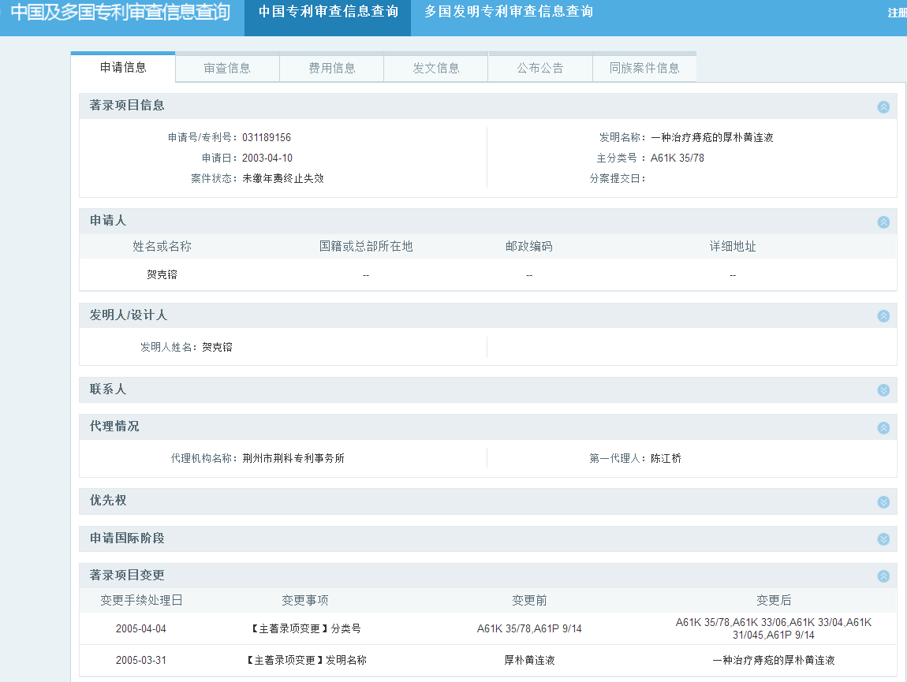Collapse the 申请人 section
The width and height of the screenshot is (907, 682).
[x=883, y=222]
